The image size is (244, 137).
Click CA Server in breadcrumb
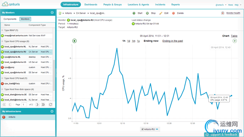pos(81,13)
